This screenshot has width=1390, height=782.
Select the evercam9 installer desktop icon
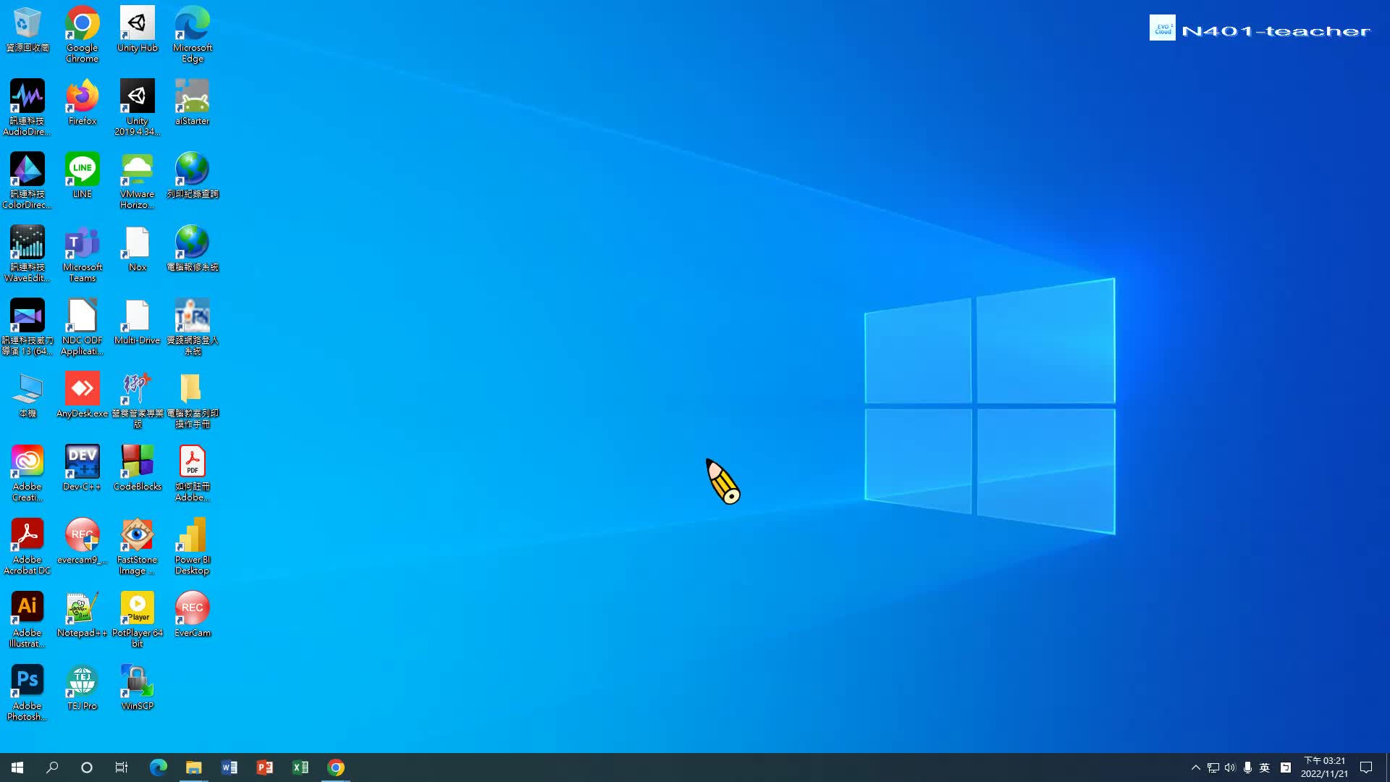coord(83,542)
